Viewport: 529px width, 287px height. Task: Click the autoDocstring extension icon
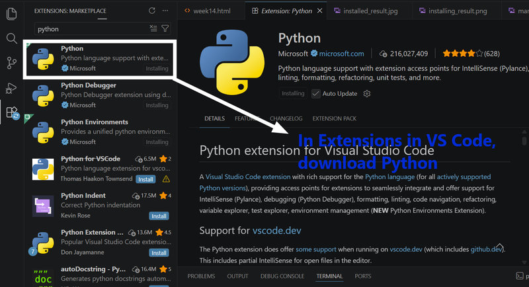click(x=43, y=278)
